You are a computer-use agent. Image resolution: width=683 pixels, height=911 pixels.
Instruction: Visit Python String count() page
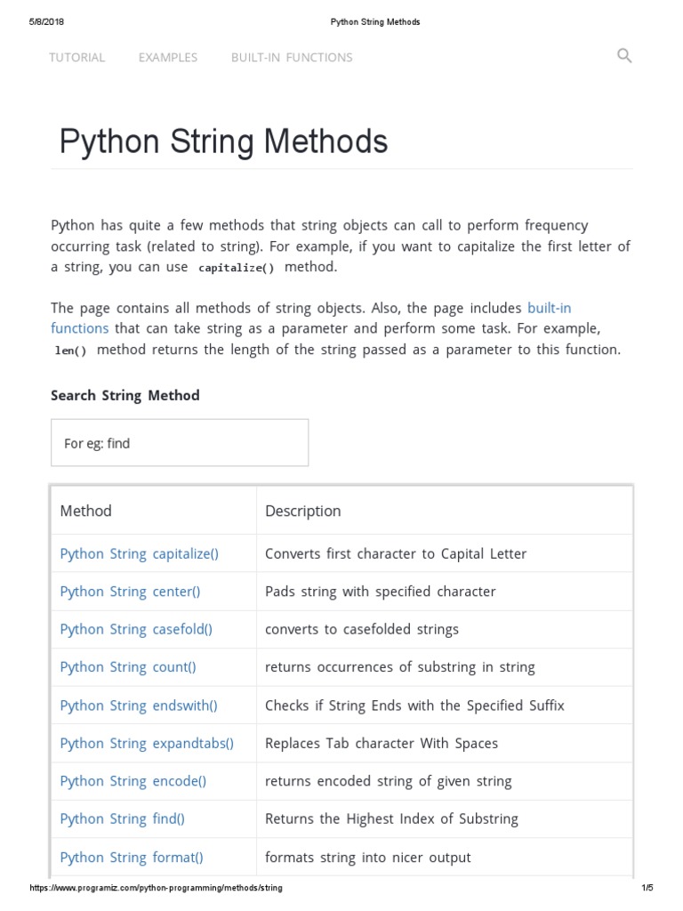point(128,667)
